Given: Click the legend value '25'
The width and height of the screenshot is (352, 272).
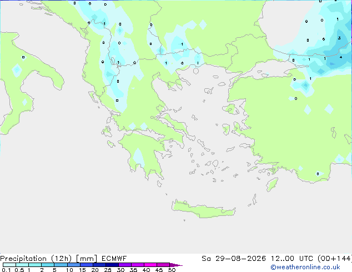Looking at the screenshot, I should (x=108, y=270).
